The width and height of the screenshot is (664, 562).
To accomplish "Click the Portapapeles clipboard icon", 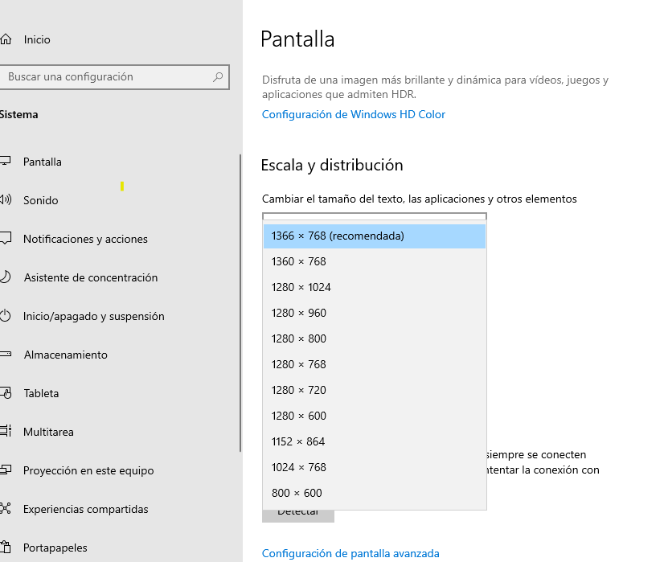I will (x=5, y=548).
